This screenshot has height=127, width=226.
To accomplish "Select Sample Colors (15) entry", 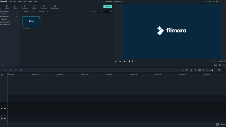I will pos(5,22).
